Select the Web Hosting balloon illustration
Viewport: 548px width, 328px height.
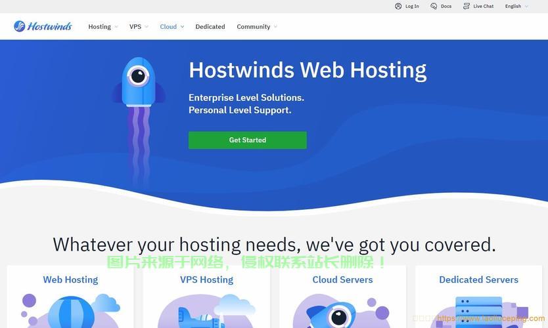(x=70, y=310)
